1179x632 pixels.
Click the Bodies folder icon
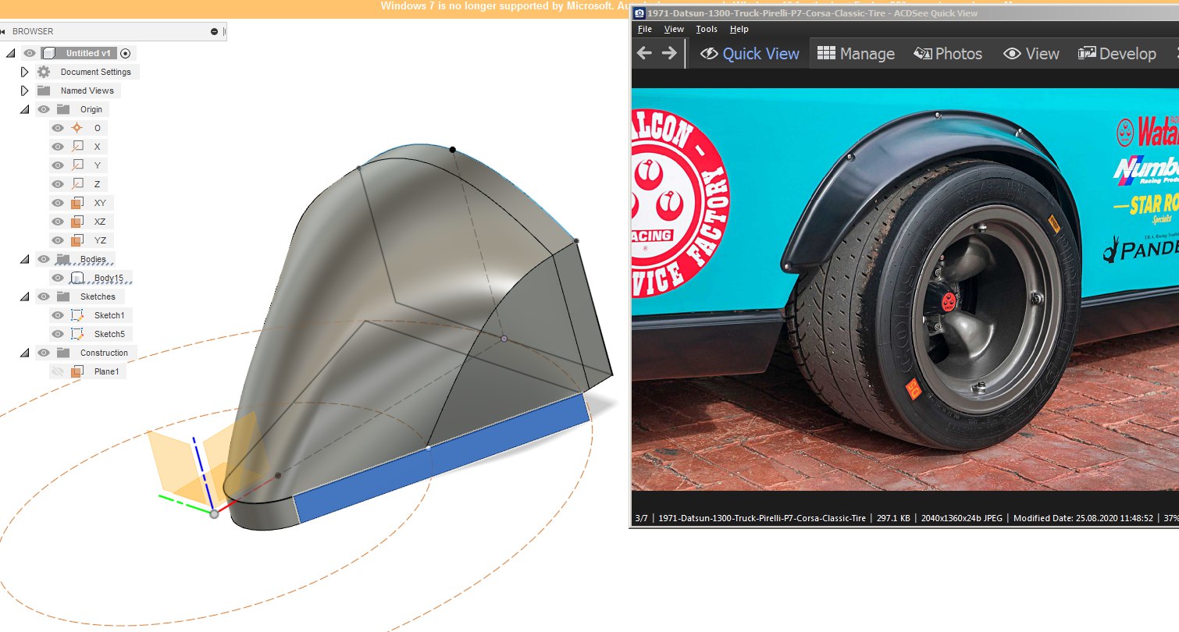63,259
